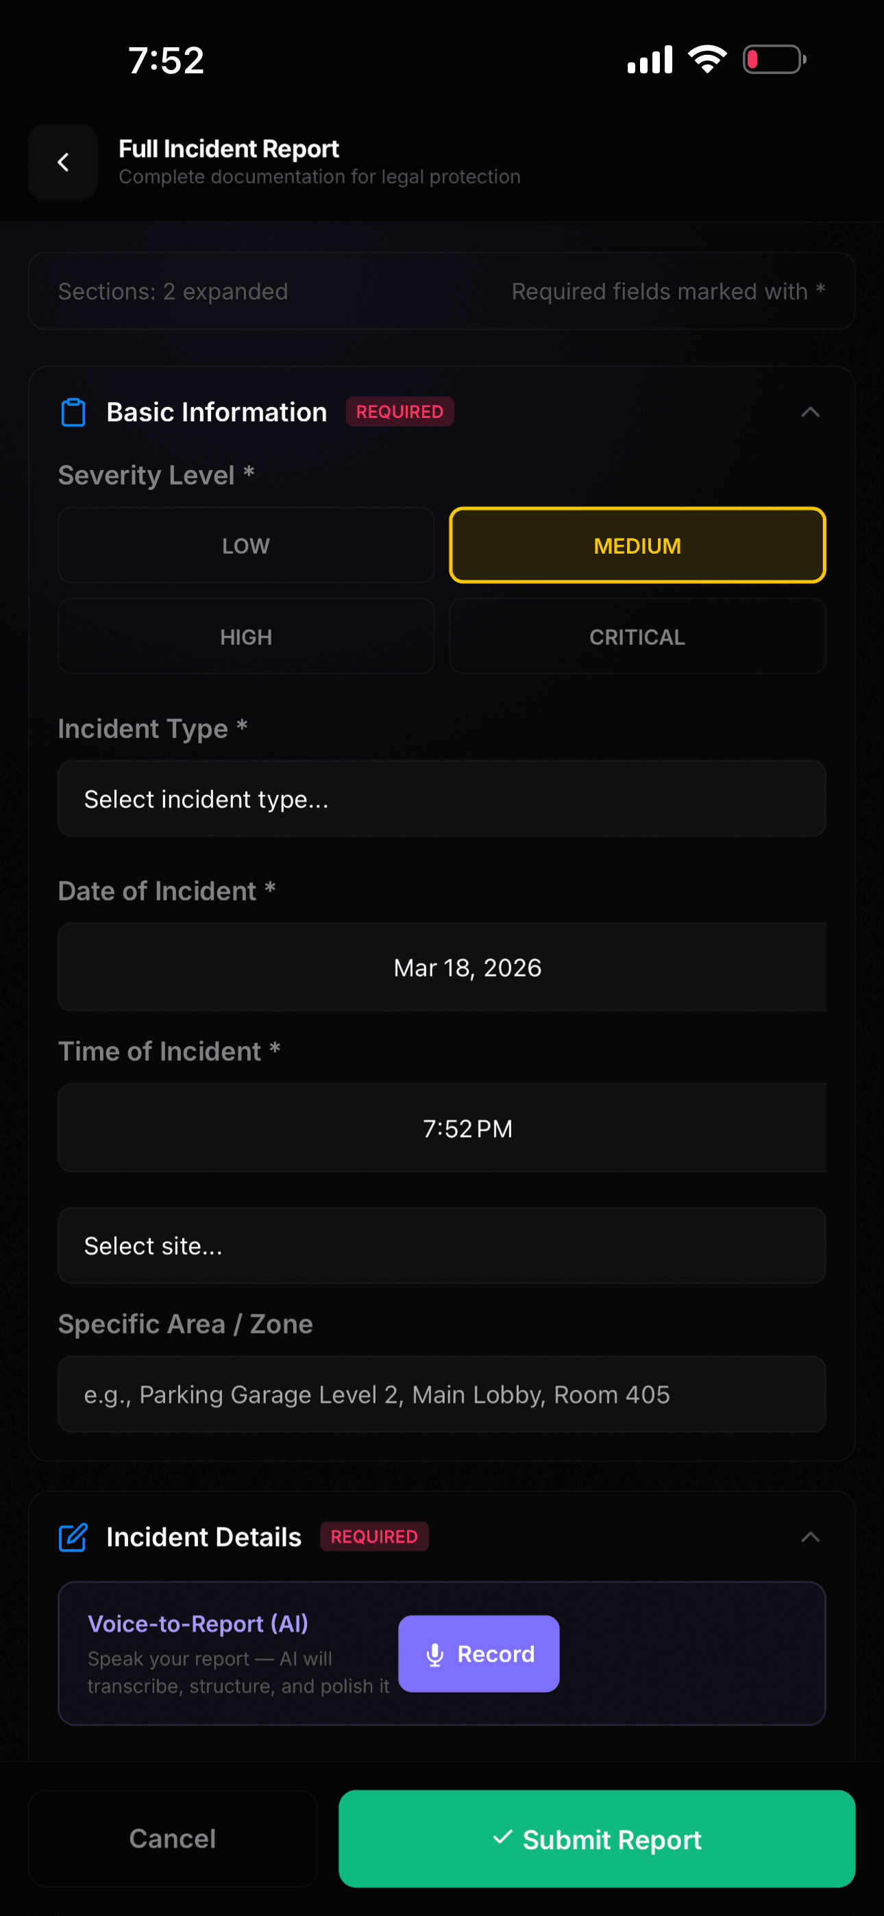Viewport: 884px width, 1916px height.
Task: Tap the back chevron arrow
Action: 62,162
